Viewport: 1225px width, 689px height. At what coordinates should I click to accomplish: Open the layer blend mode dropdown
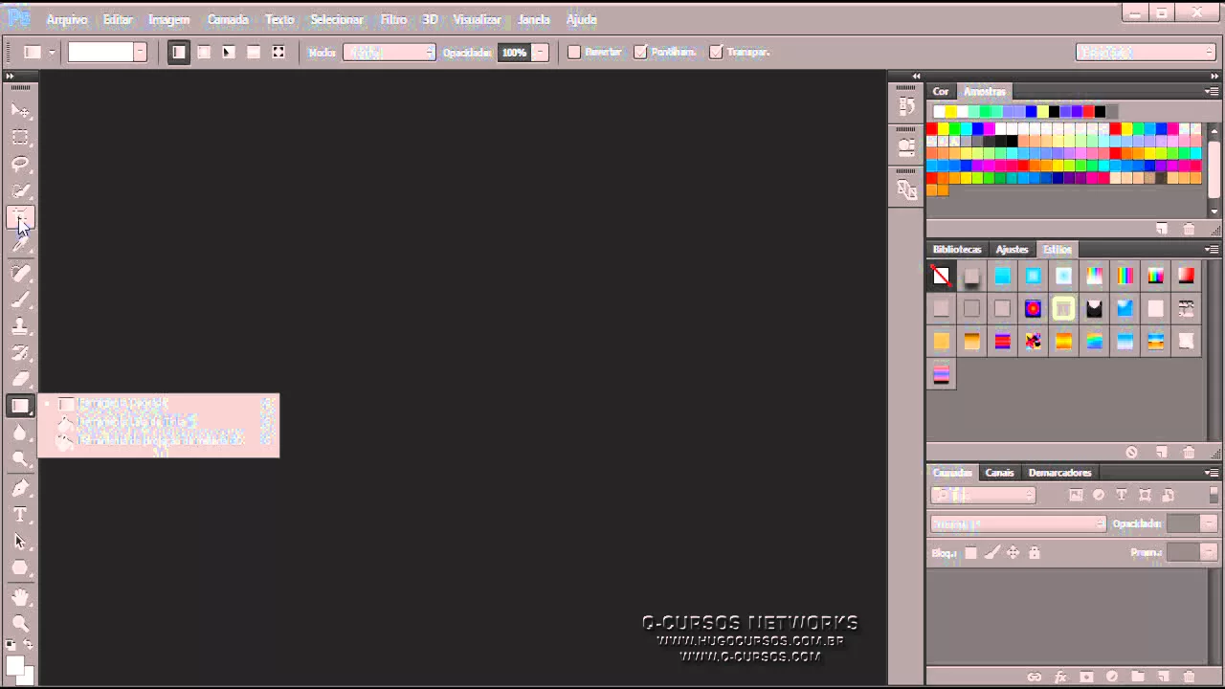(1017, 523)
